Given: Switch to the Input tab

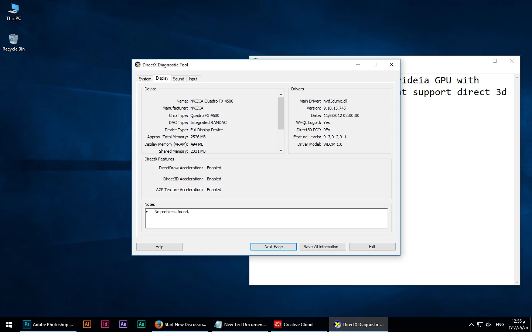Looking at the screenshot, I should tap(193, 79).
